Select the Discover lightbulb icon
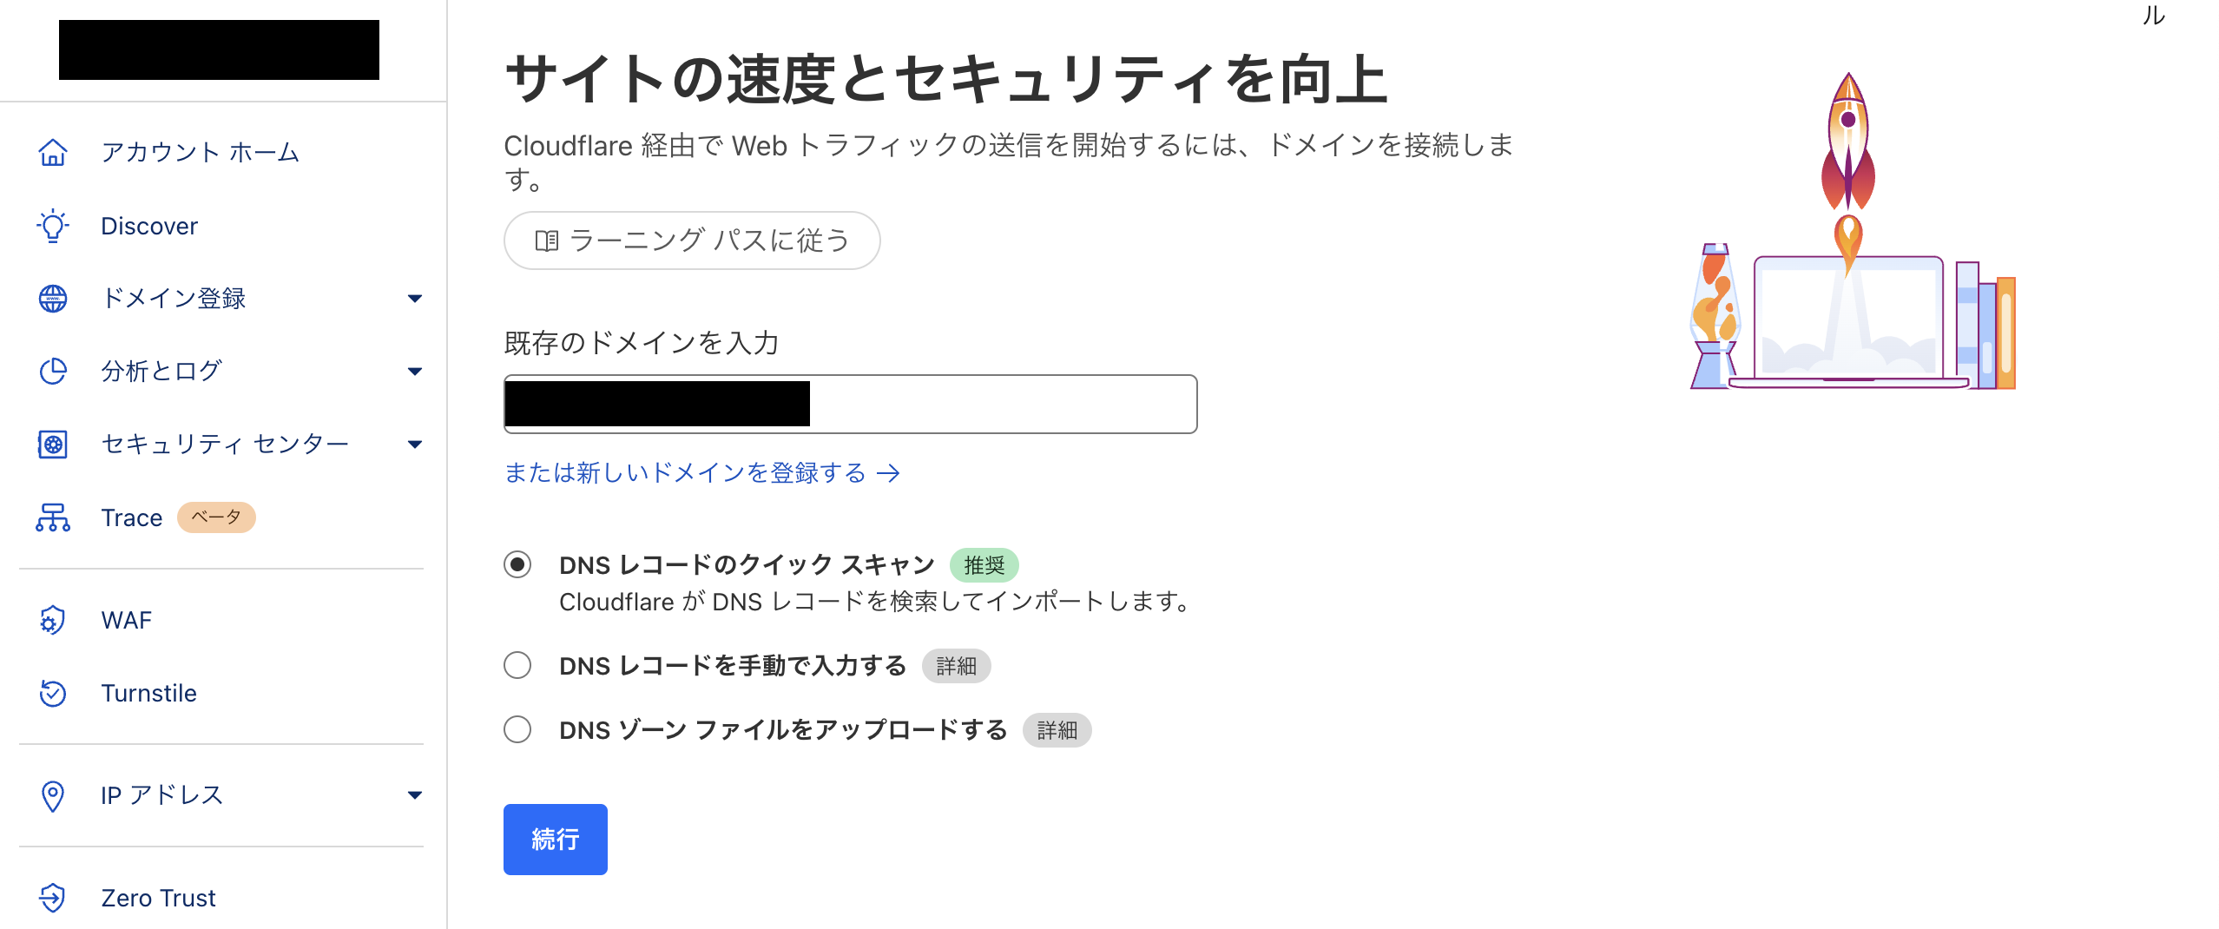 pyautogui.click(x=52, y=226)
